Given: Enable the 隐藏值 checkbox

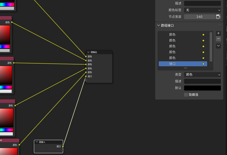Looking at the screenshot, I should tap(186, 95).
